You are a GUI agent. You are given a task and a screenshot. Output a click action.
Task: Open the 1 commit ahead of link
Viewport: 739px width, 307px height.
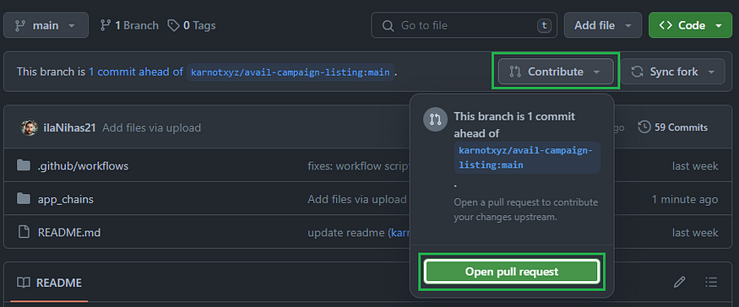click(x=136, y=72)
